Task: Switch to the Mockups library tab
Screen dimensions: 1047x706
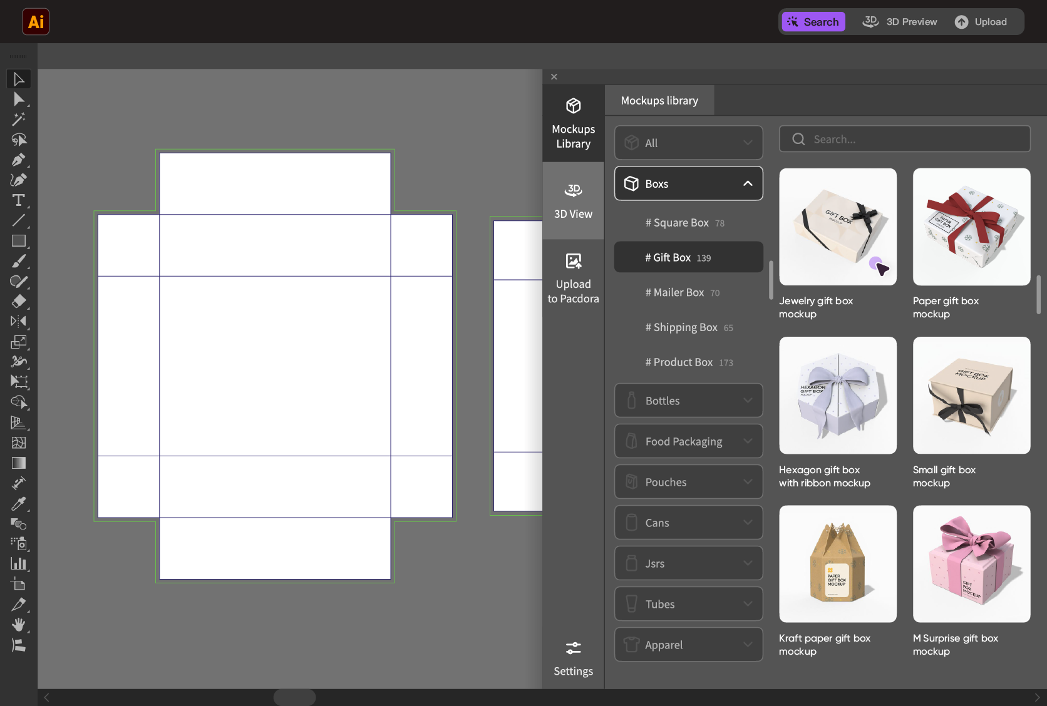Action: [x=659, y=101]
